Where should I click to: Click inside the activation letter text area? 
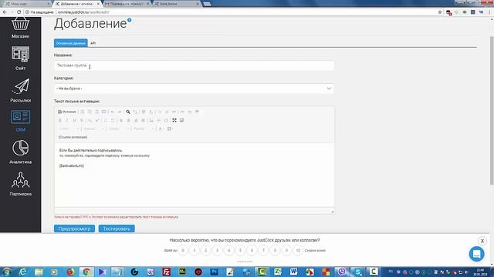pyautogui.click(x=194, y=175)
